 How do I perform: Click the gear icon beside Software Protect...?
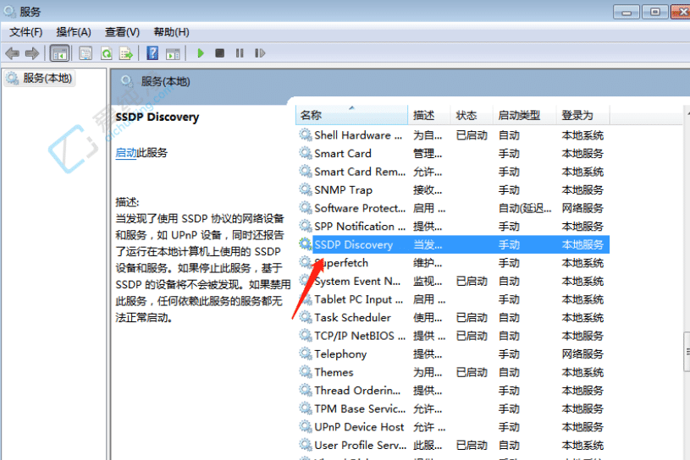pyautogui.click(x=306, y=208)
